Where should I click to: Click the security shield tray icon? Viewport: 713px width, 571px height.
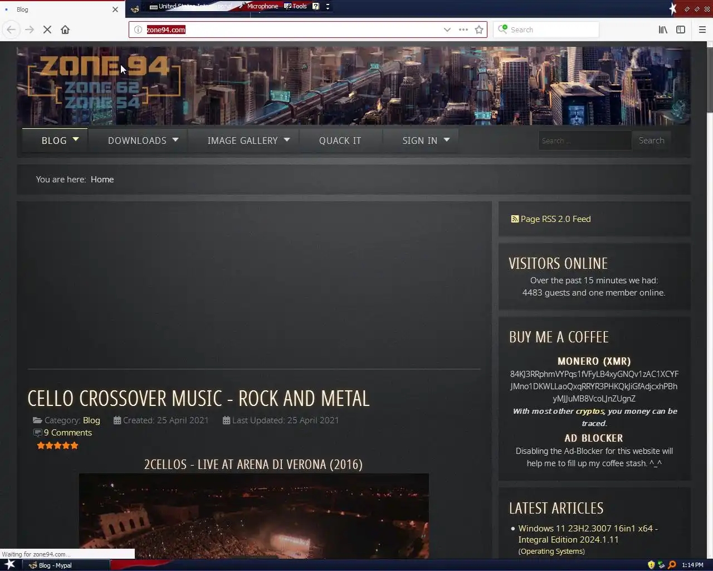click(x=651, y=565)
